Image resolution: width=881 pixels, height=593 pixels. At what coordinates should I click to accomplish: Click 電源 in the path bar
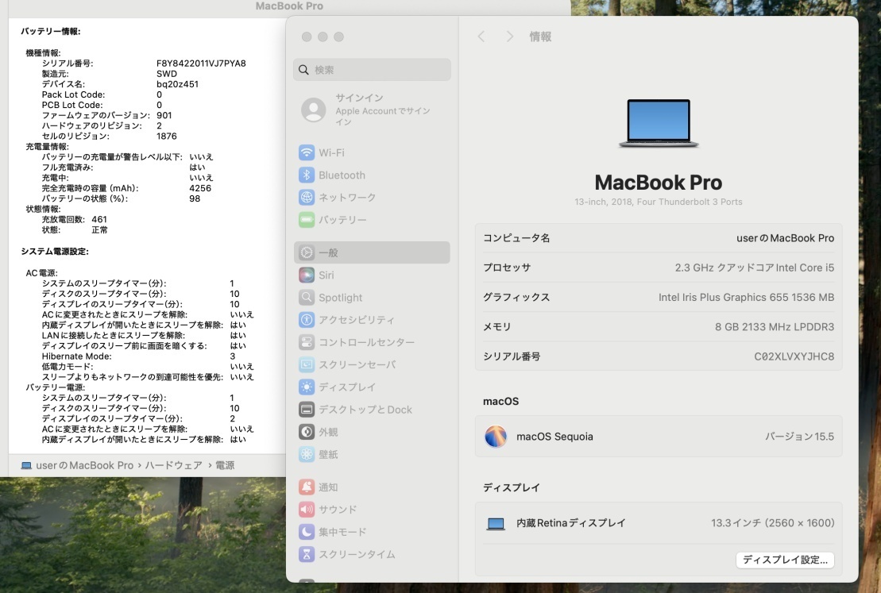tap(226, 465)
